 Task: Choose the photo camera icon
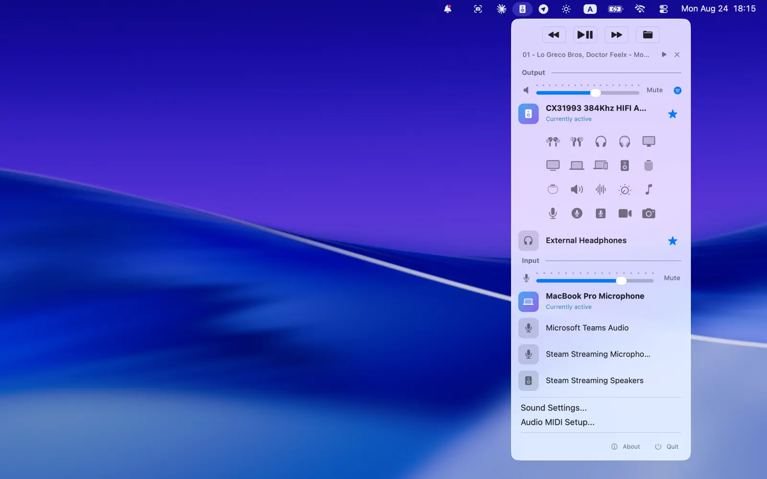click(x=649, y=214)
